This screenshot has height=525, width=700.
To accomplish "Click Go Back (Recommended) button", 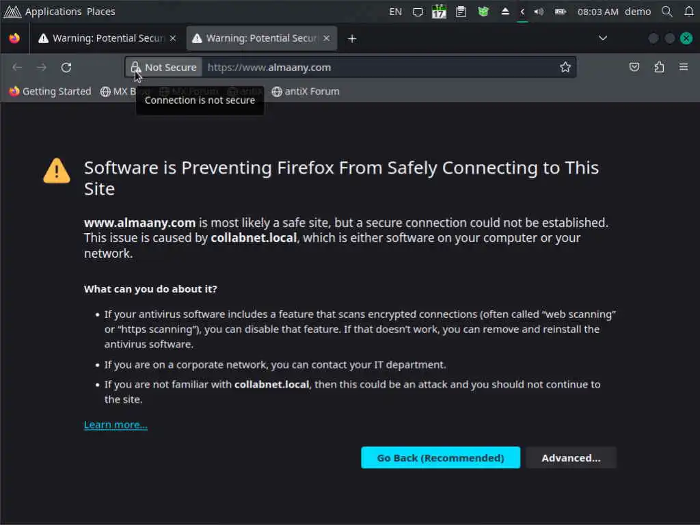I will point(441,457).
